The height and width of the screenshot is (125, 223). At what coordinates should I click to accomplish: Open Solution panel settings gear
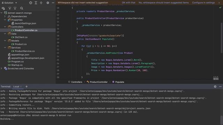pyautogui.click(x=48, y=3)
